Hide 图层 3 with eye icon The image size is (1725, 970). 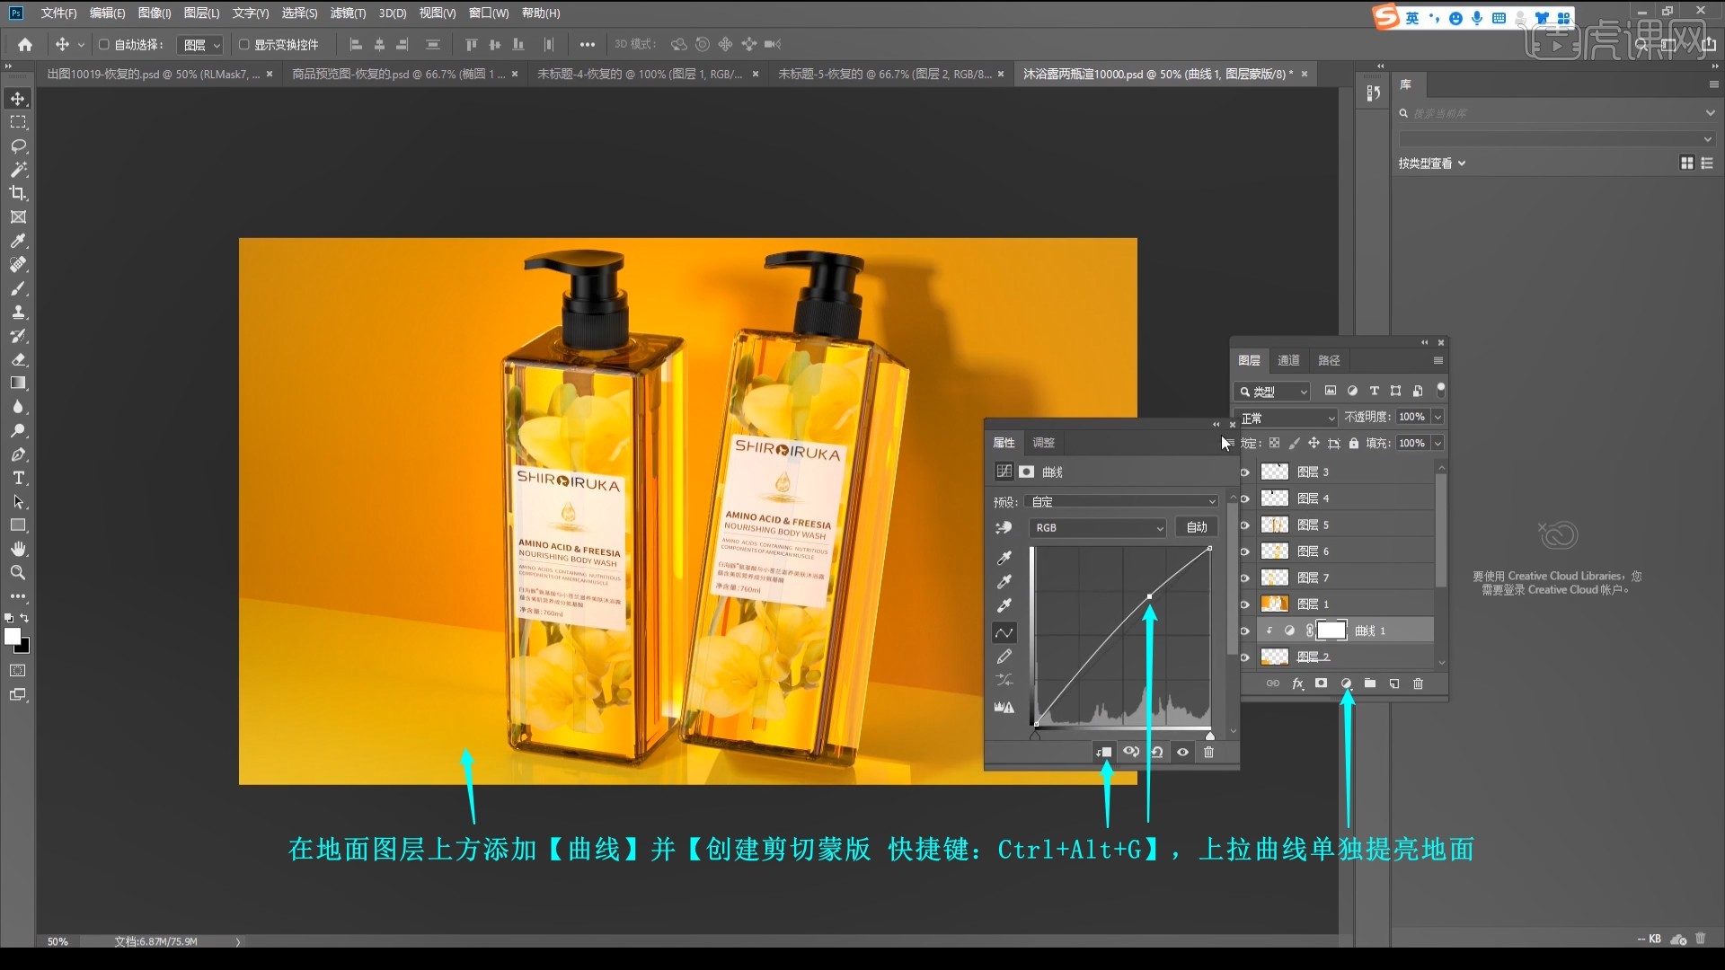pyautogui.click(x=1245, y=472)
